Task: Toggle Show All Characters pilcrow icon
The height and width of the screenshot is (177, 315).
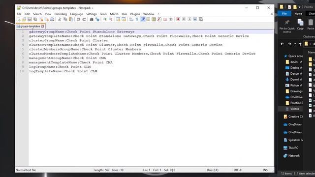Action: 137,19
